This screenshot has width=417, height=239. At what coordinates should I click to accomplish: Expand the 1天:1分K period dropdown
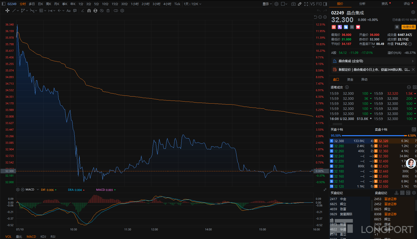(x=193, y=4)
